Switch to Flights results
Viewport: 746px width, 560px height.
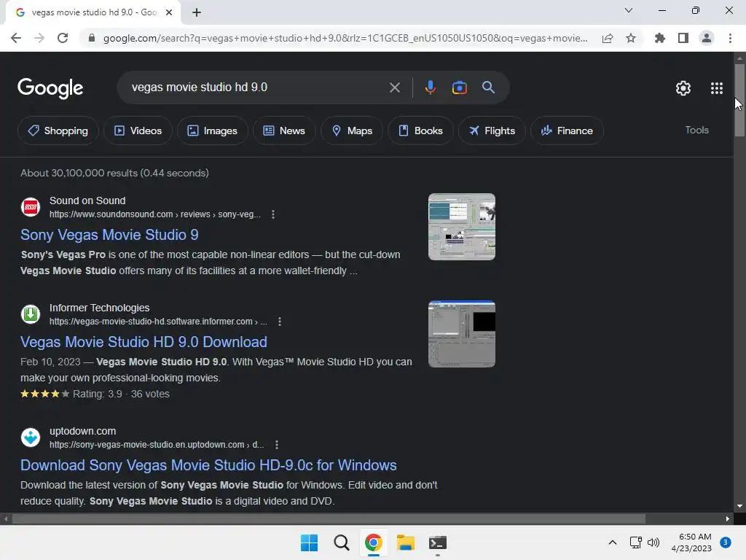tap(492, 131)
